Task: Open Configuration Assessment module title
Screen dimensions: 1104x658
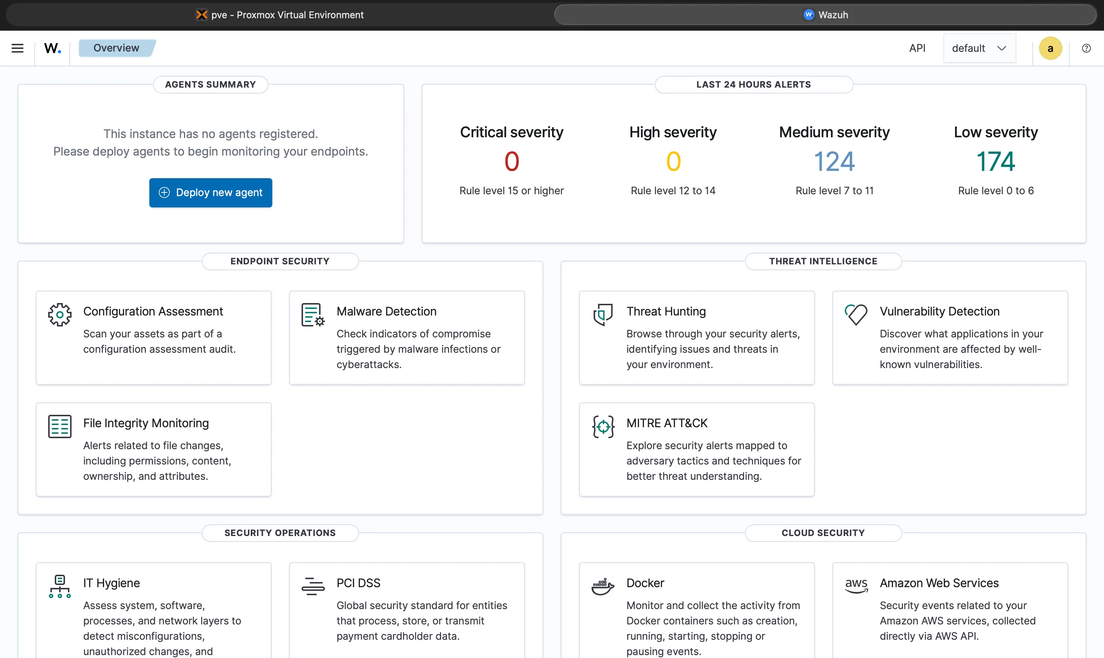Action: pos(153,311)
